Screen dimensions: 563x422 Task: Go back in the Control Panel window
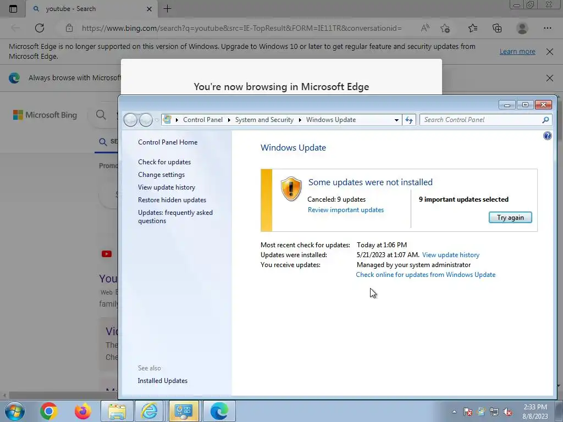(130, 120)
